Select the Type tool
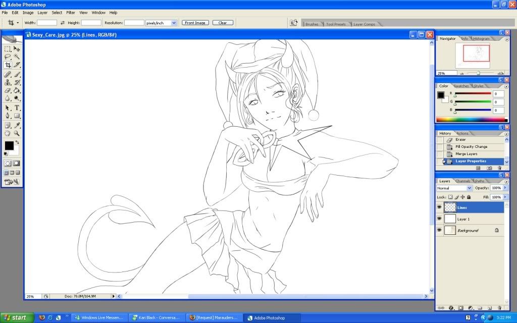The image size is (517, 323). tap(17, 108)
